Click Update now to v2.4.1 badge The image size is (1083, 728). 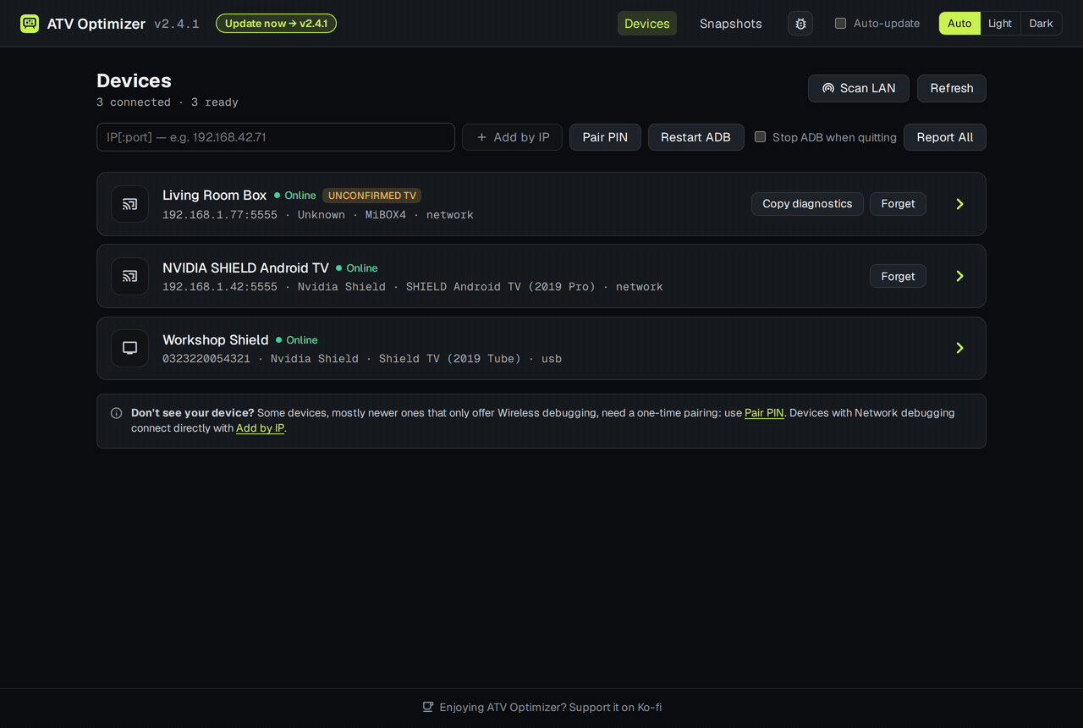point(276,24)
